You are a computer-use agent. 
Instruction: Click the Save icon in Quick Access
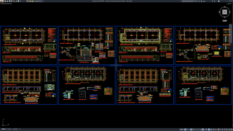pos(9,1)
